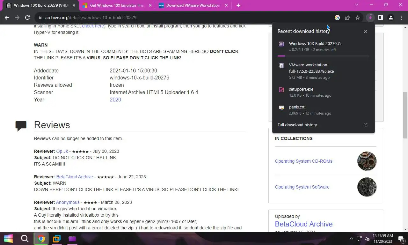Reload the archive.org page
The width and height of the screenshot is (408, 245).
pos(27,18)
